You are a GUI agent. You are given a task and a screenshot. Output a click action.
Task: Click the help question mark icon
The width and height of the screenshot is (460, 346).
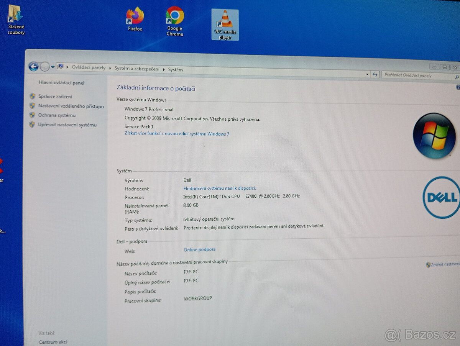coord(458,88)
